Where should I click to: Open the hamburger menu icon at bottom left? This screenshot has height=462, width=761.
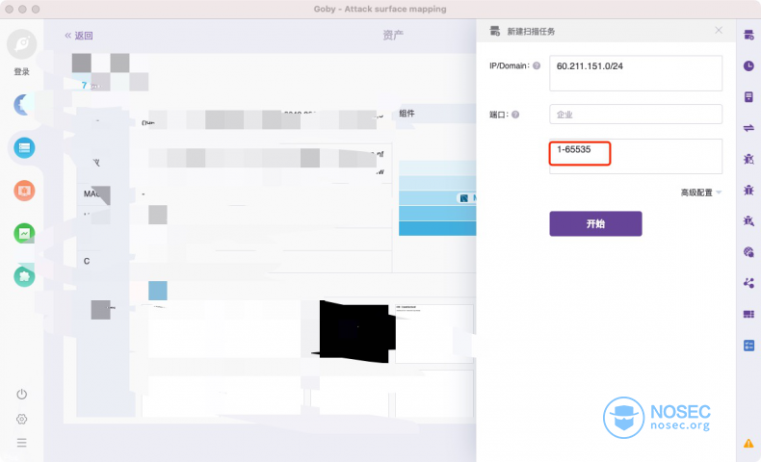(22, 443)
